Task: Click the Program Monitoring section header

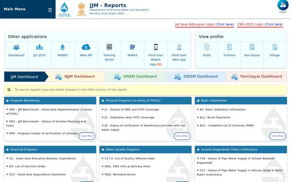Action: click(50, 100)
